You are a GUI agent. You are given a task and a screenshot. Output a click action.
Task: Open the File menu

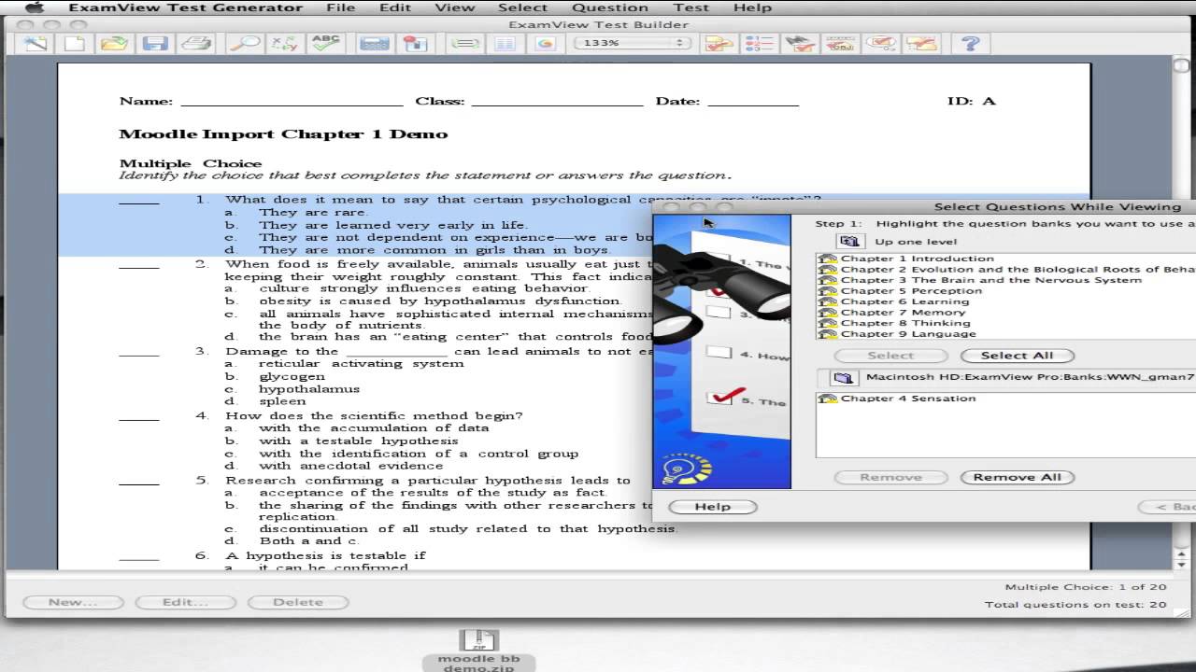click(340, 7)
